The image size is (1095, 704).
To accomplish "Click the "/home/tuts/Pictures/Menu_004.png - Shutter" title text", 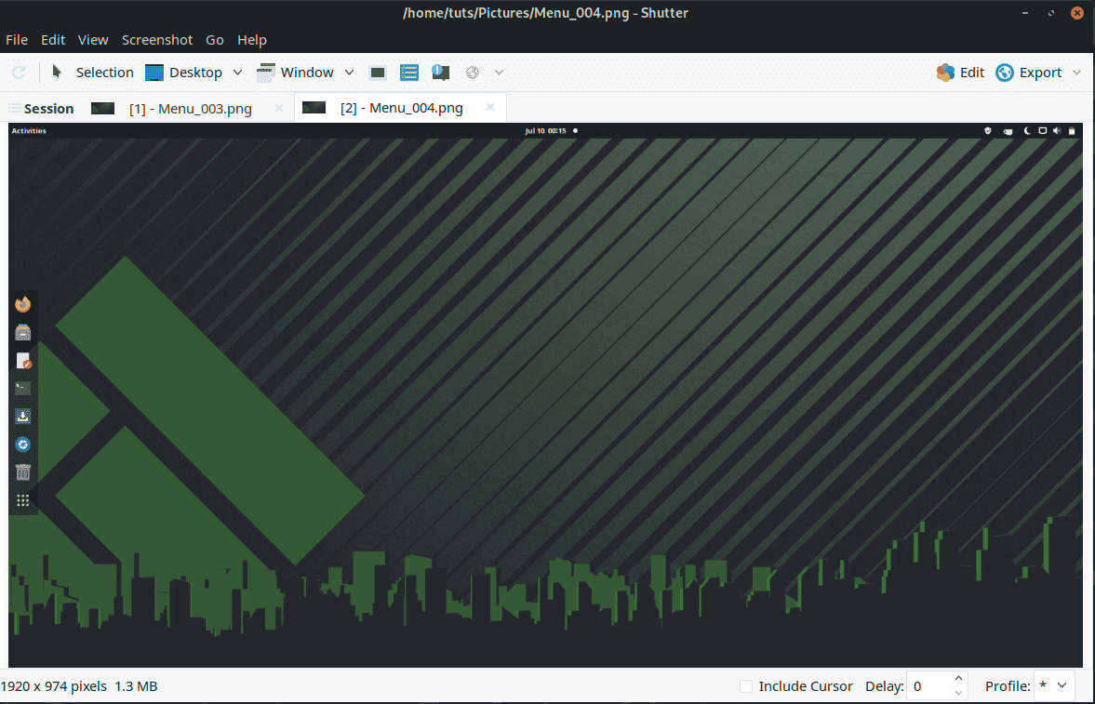I will coord(545,13).
